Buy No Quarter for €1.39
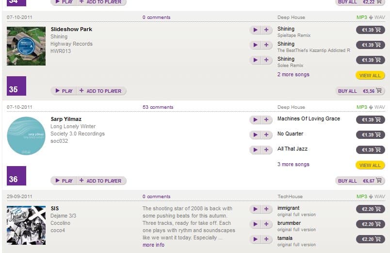The image size is (390, 253). pyautogui.click(x=371, y=135)
